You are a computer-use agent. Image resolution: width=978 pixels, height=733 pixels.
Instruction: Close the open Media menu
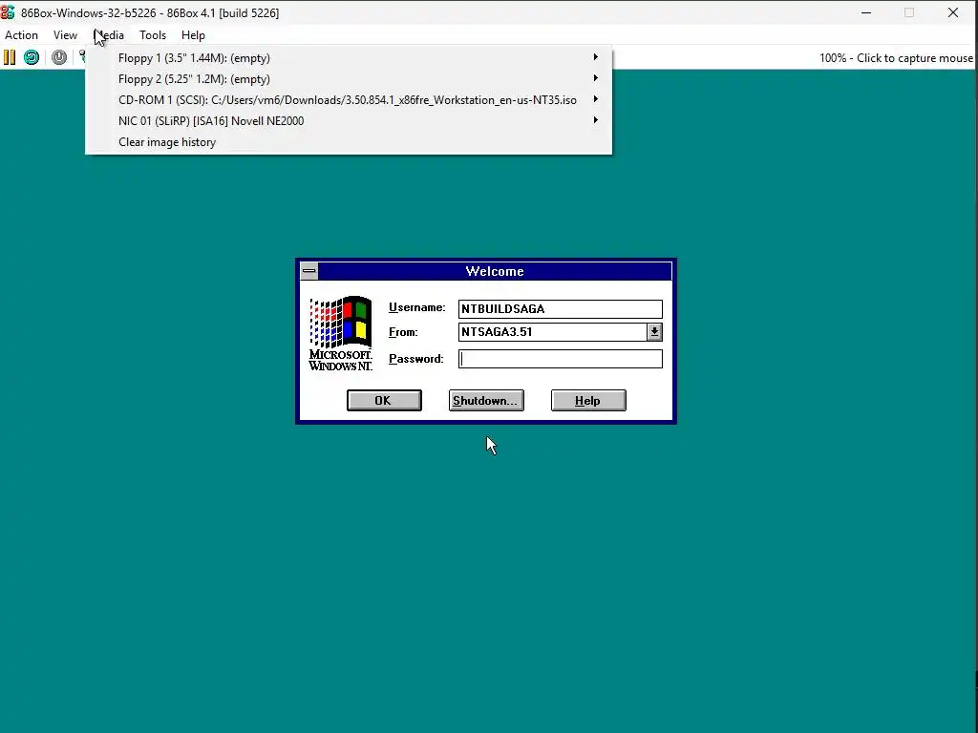click(110, 35)
